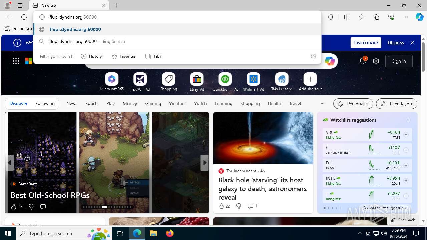
Task: Click the Personalize button
Action: [353, 104]
